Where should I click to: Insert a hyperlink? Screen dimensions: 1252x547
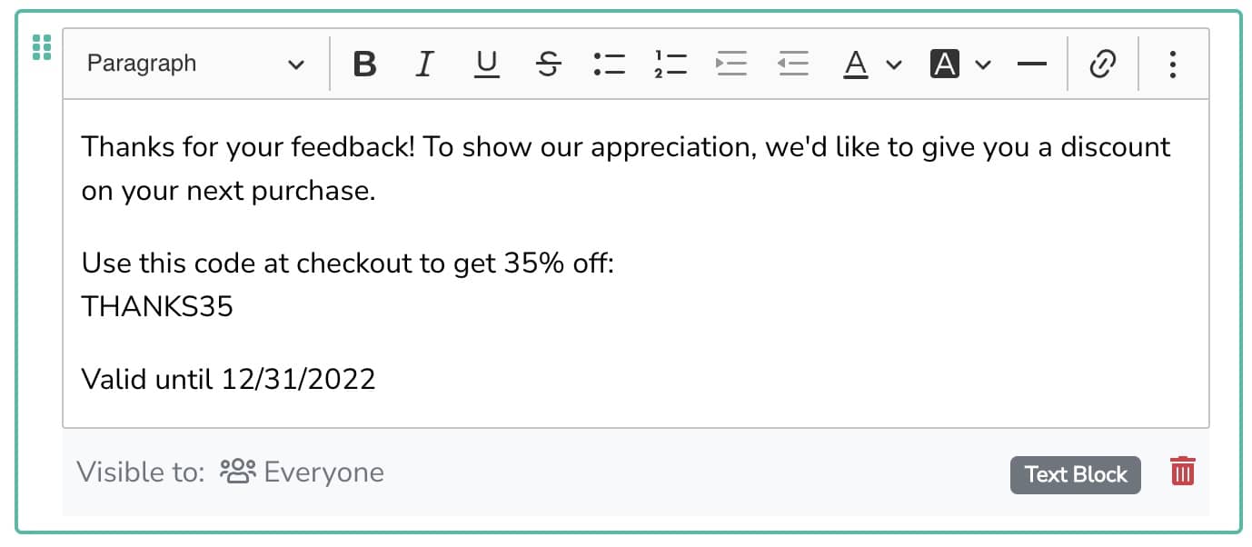(1102, 65)
